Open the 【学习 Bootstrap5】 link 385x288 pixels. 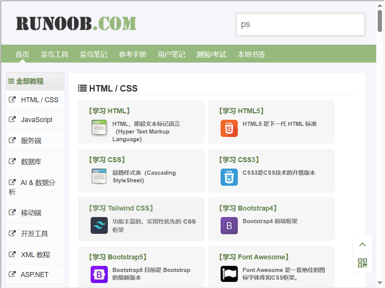(118, 257)
